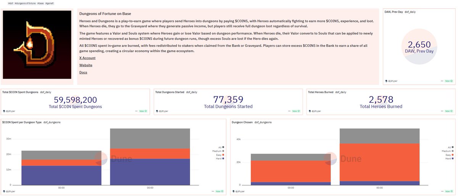The height and width of the screenshot is (196, 458).
Task: Click the Dungeons of Fortune logo image
Action: click(37, 45)
